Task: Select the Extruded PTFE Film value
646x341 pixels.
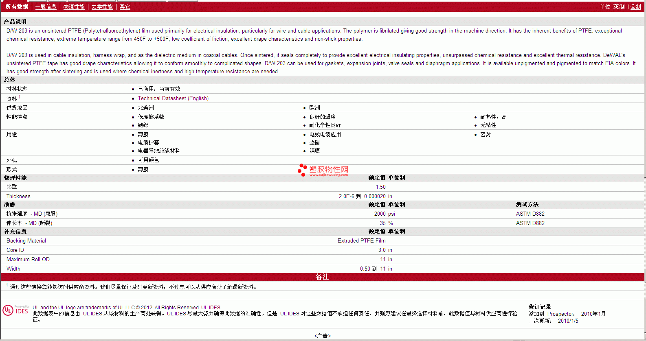Action: (361, 241)
